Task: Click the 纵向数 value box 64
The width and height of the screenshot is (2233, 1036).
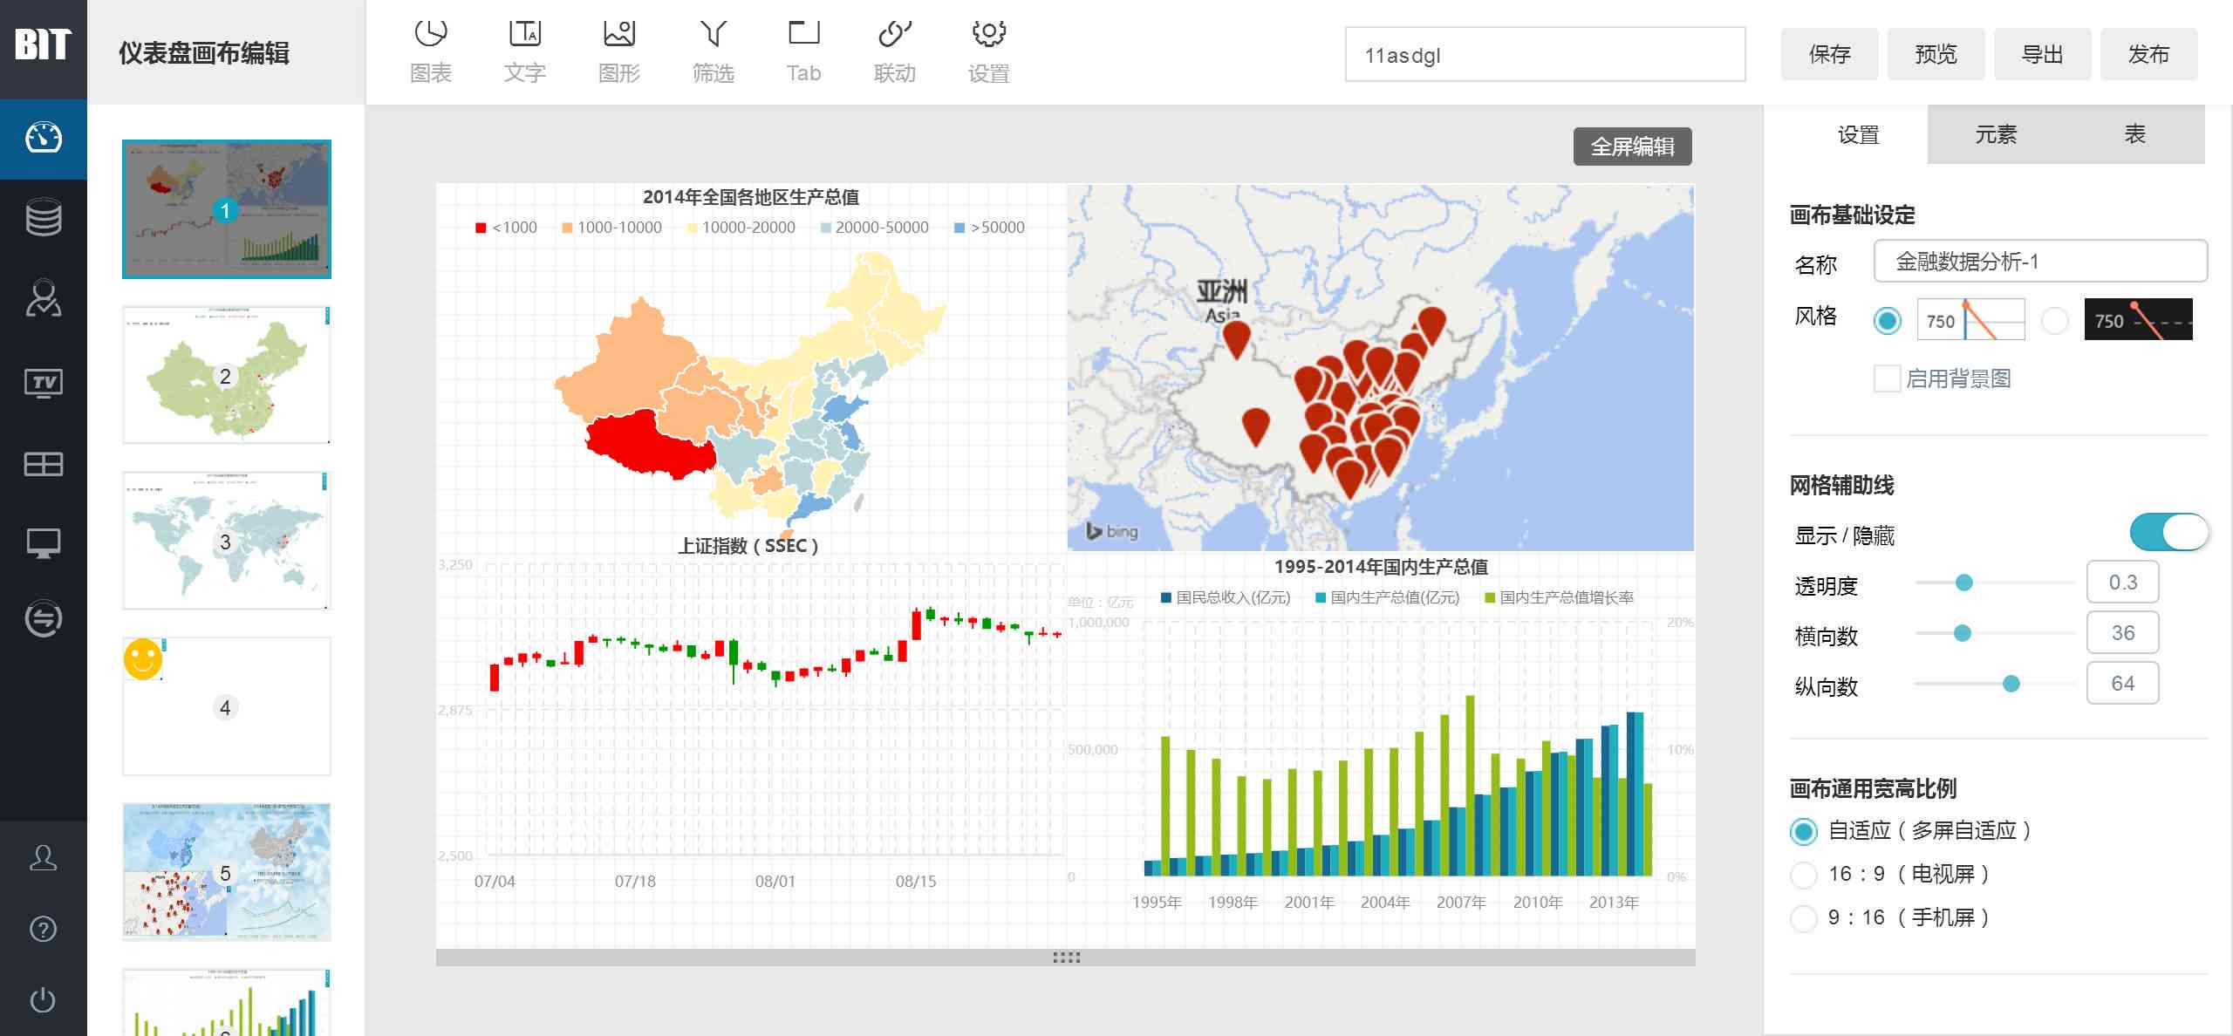Action: pos(2122,684)
